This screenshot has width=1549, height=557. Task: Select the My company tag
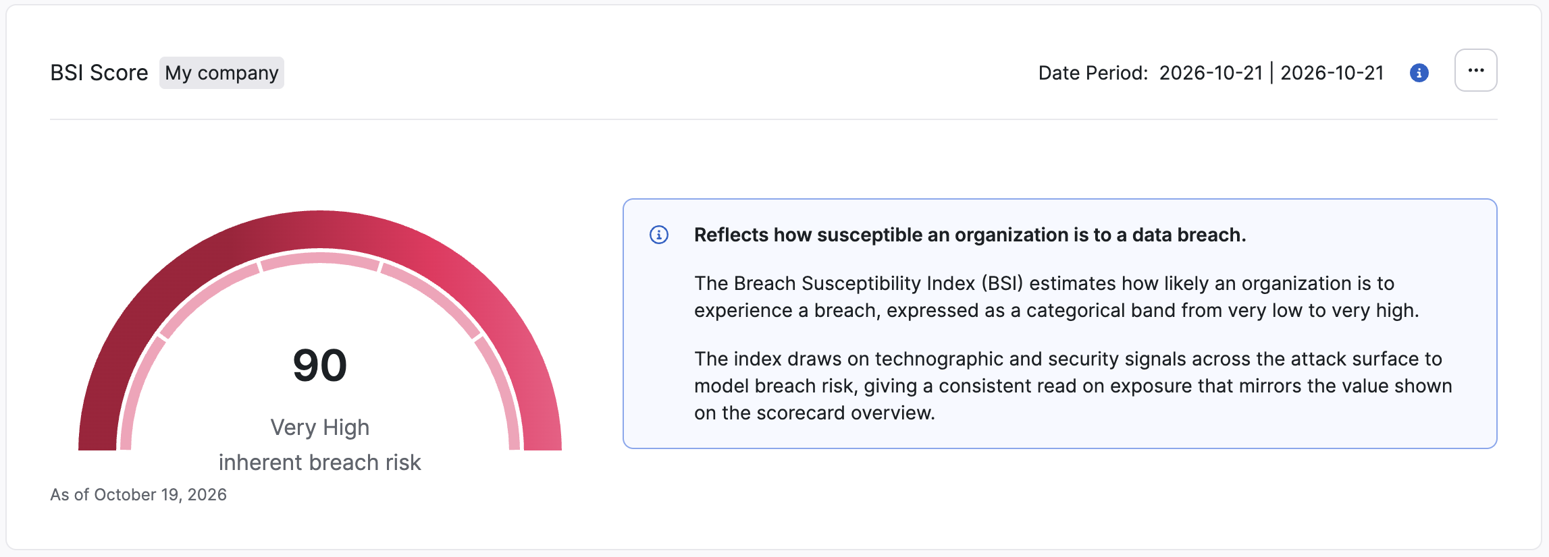tap(221, 73)
